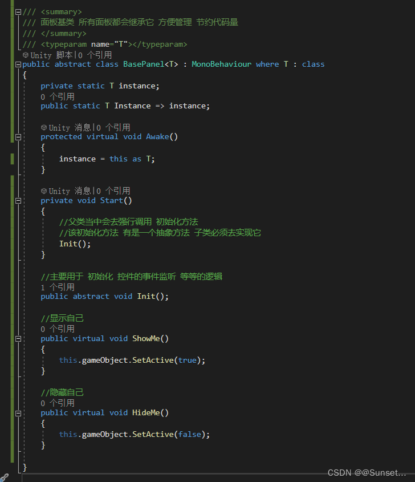Open references link above Instance property
This screenshot has width=415, height=482.
tap(58, 97)
